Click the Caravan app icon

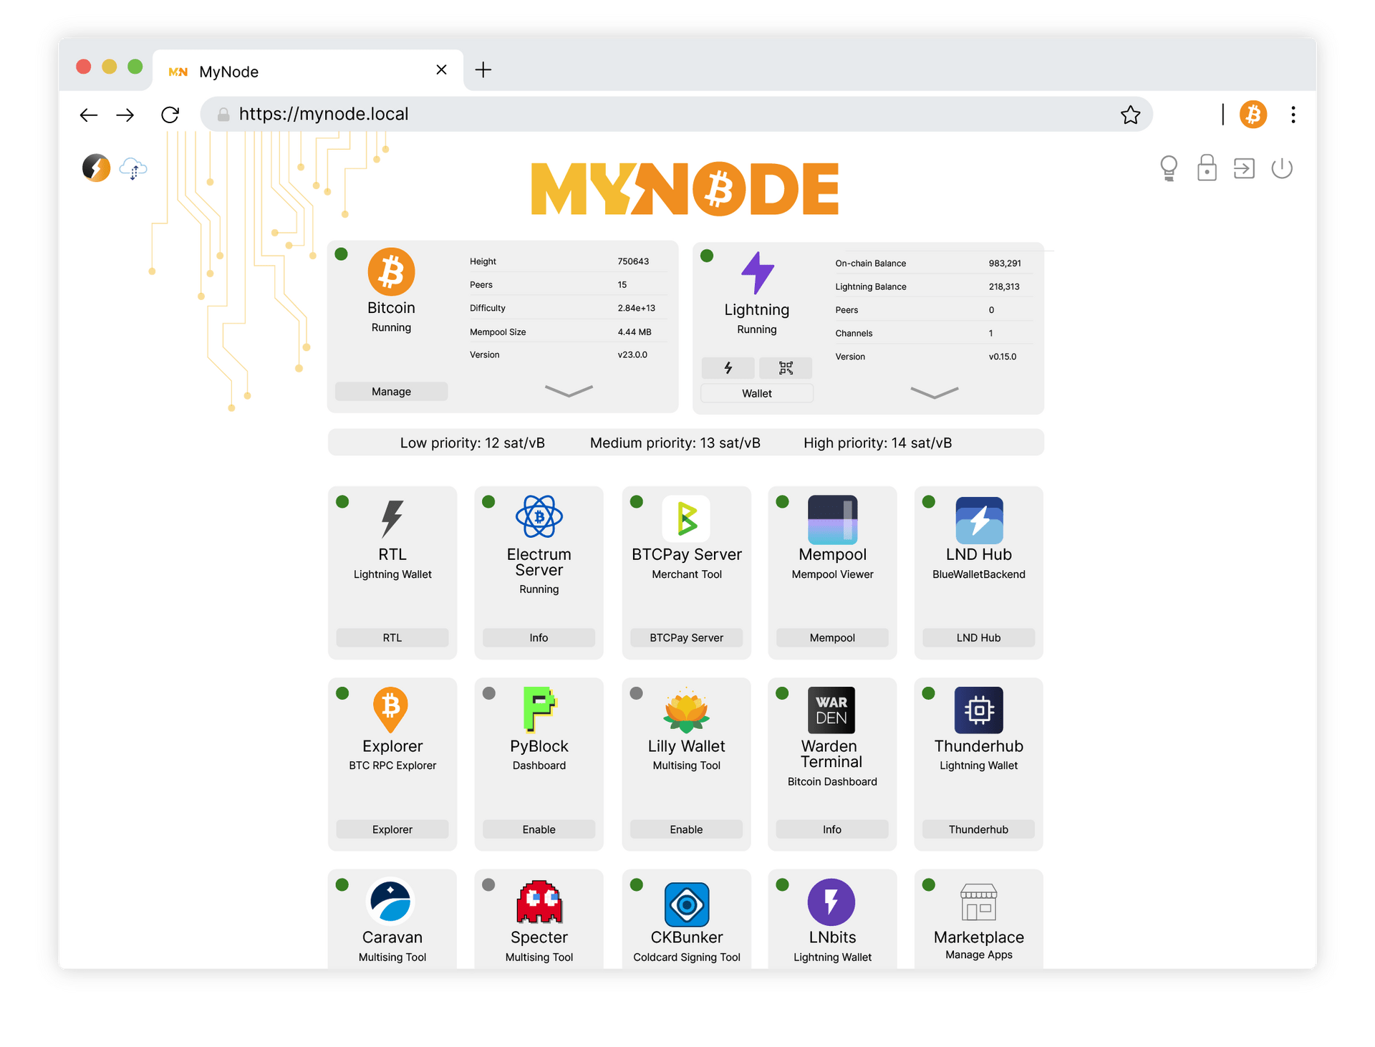(x=391, y=902)
